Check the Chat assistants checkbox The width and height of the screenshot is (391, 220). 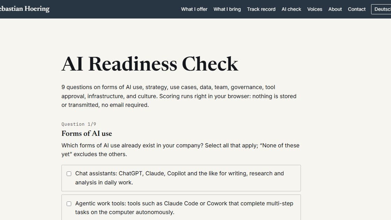pyautogui.click(x=69, y=174)
